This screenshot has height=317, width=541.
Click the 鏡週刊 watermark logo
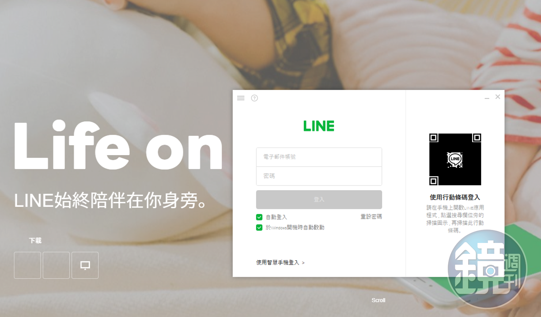[x=487, y=269]
